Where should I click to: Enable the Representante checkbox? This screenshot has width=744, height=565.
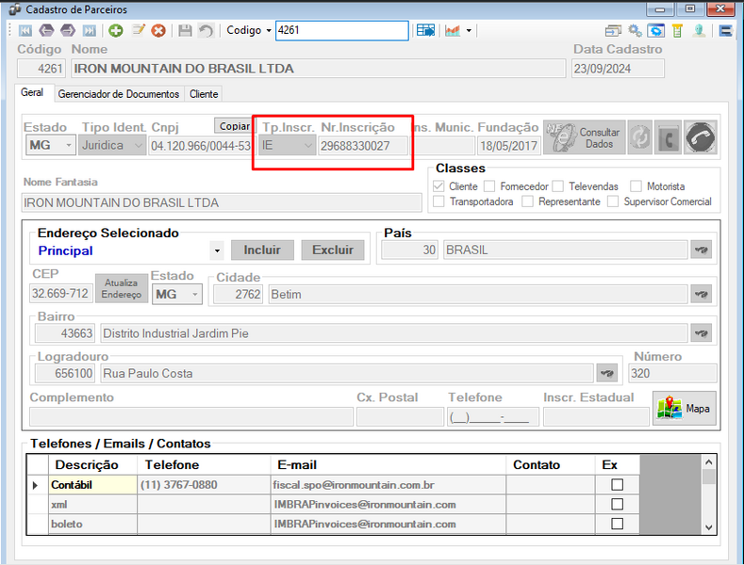(x=527, y=202)
